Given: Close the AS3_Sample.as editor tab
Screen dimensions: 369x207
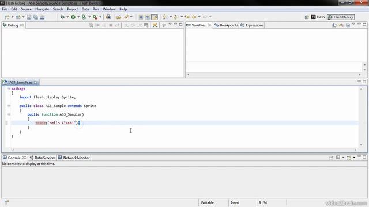Looking at the screenshot, I should pyautogui.click(x=36, y=82).
